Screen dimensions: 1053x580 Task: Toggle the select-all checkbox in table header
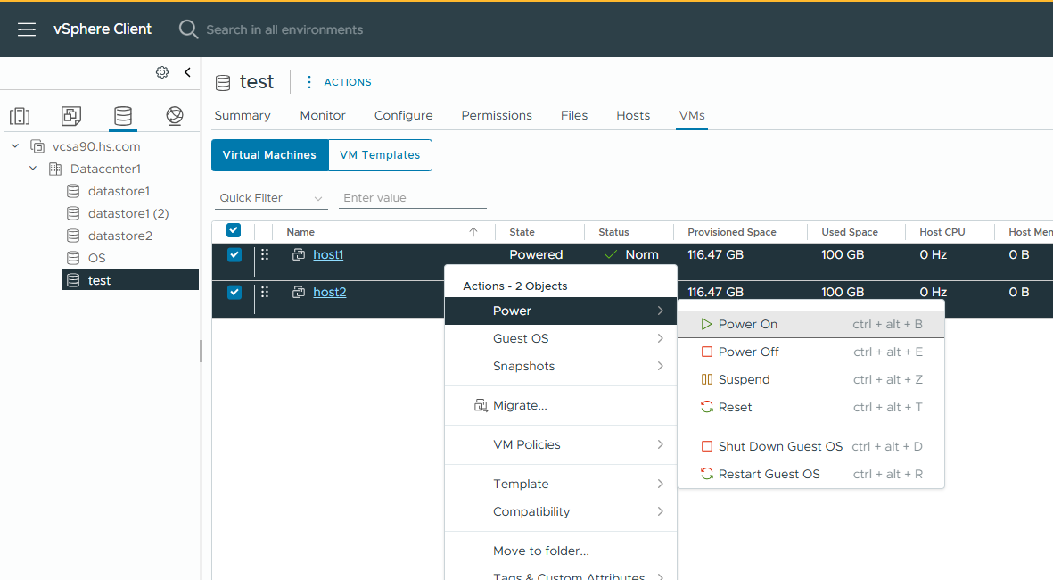coord(234,230)
